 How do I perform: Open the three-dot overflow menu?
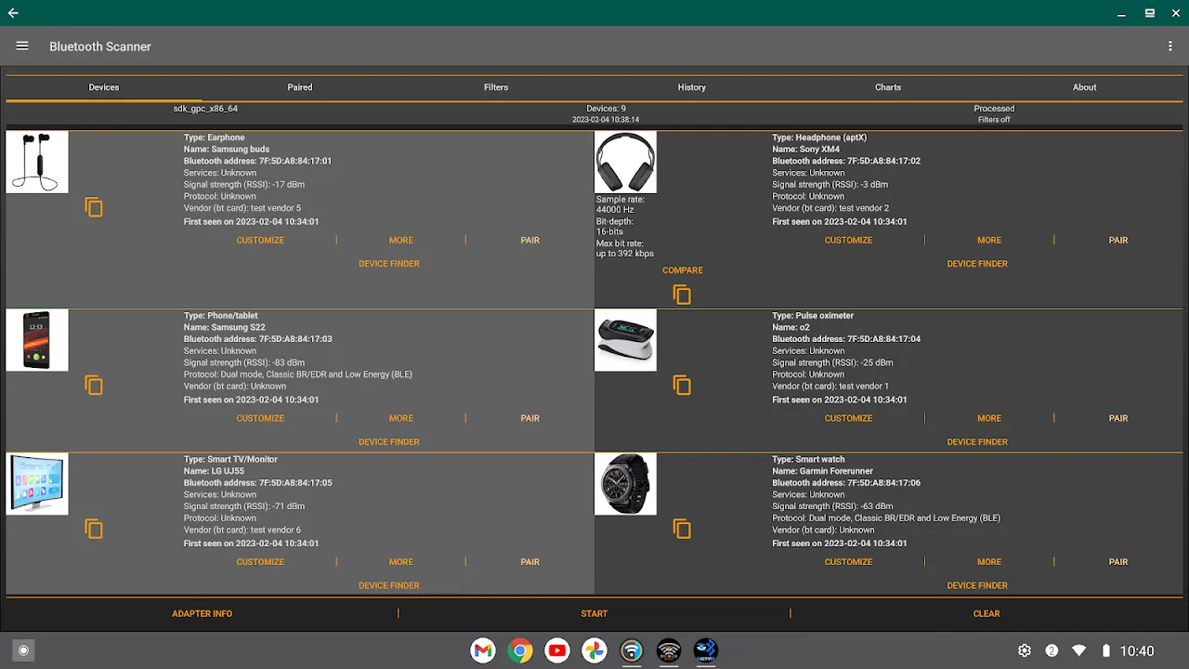pos(1170,46)
